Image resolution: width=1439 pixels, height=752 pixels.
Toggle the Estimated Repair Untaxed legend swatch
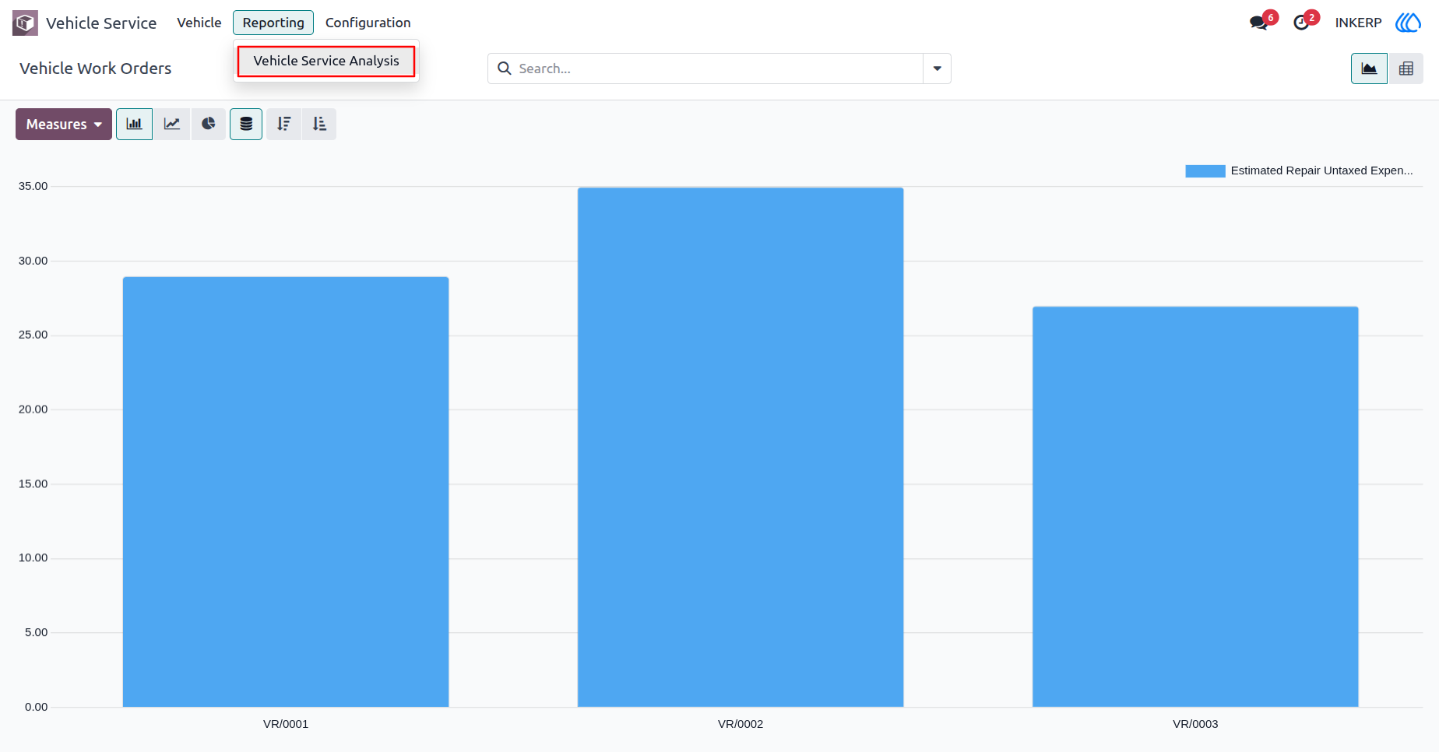[1205, 171]
